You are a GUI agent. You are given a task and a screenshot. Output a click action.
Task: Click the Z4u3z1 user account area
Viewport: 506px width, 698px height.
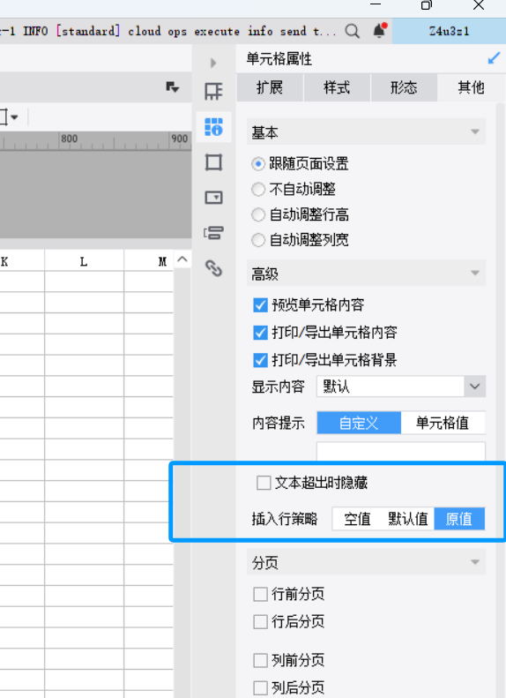(x=449, y=31)
